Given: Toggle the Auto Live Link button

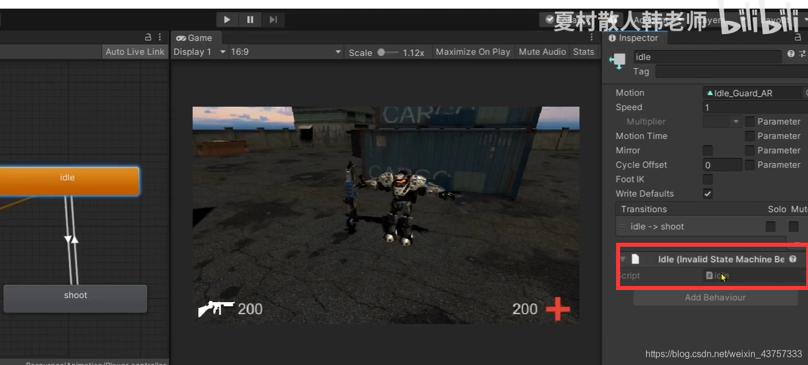Looking at the screenshot, I should tap(135, 52).
